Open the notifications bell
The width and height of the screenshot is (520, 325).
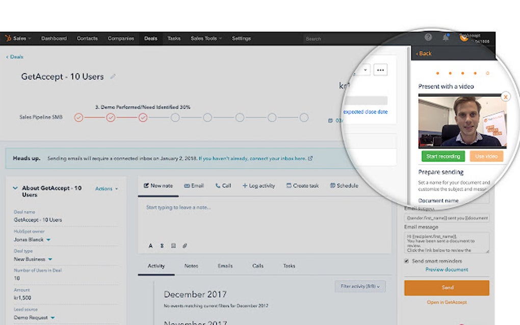[x=446, y=37]
